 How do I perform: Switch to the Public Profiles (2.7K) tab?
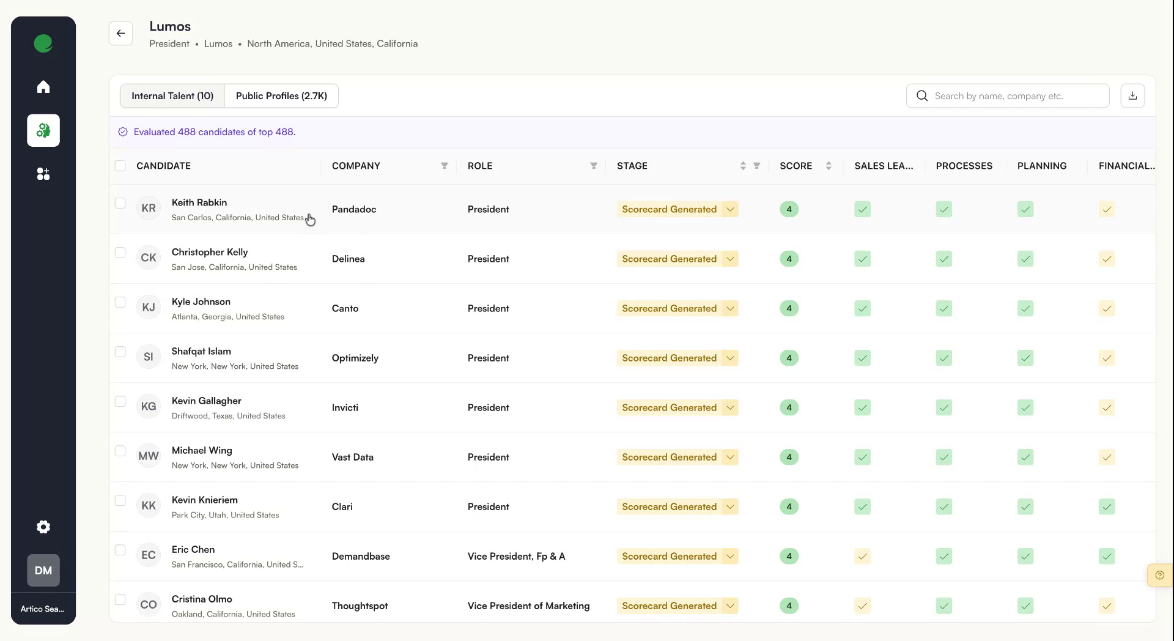click(x=281, y=95)
